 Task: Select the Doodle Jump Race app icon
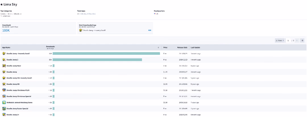(x=4, y=66)
